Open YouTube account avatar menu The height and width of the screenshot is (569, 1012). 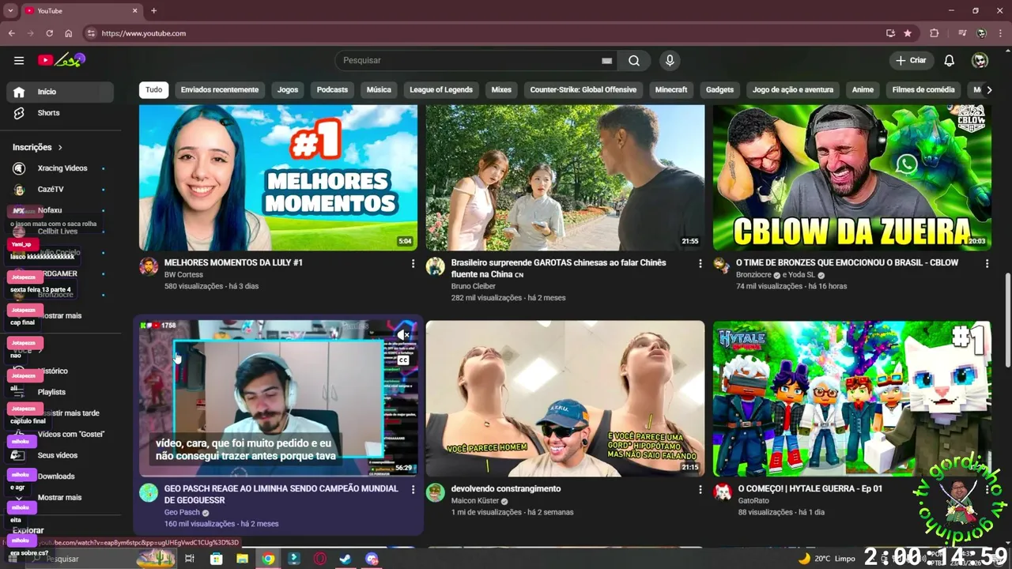tap(980, 60)
